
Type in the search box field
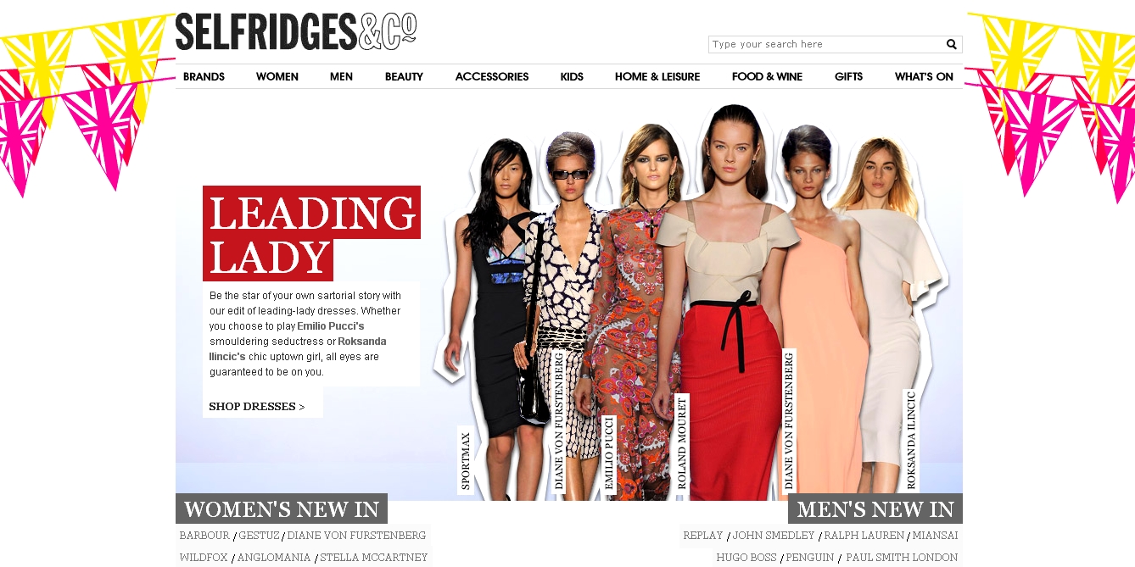(x=827, y=44)
